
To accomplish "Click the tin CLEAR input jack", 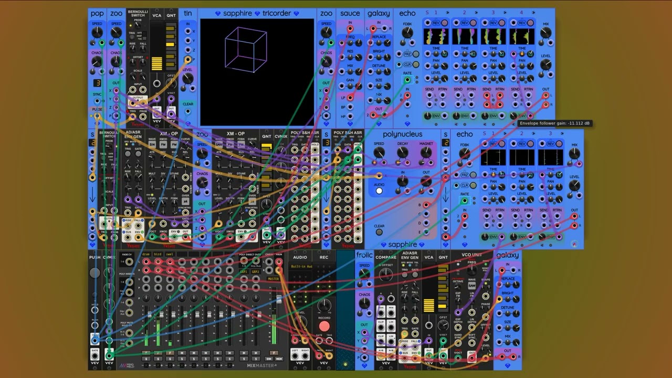I will pyautogui.click(x=188, y=112).
